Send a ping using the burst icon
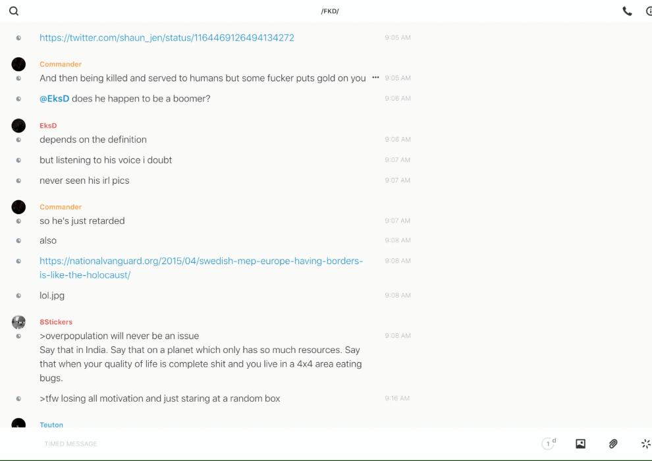Viewport: 652px width, 461px height. pos(645,444)
